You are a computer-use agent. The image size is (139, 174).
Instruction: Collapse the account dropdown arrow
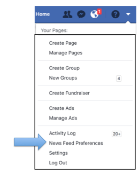[x=128, y=14]
